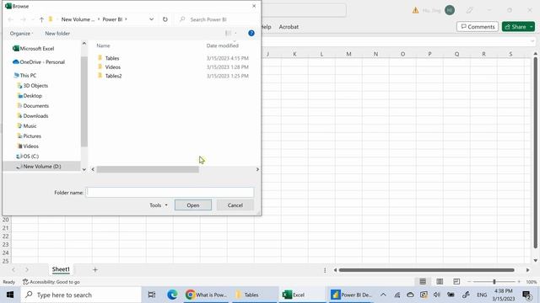540x303 pixels.
Task: Select row 22 header in Excel
Action: (x=6, y=237)
